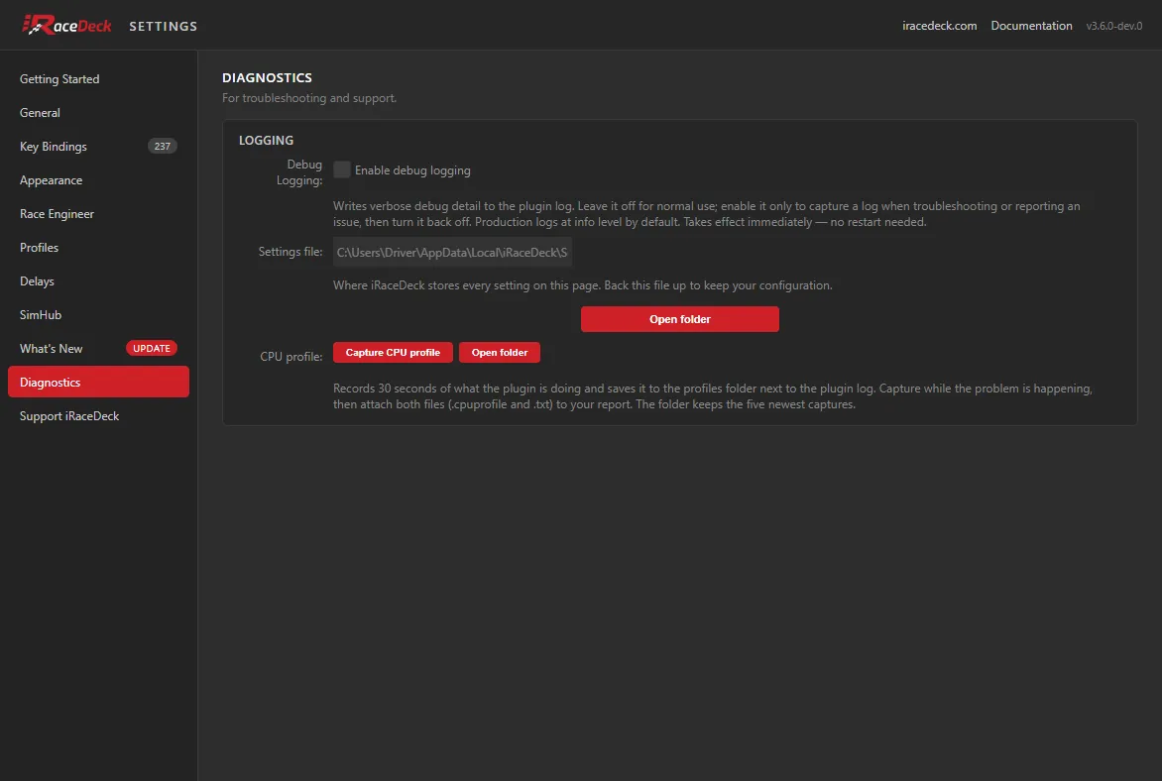Open the Race Engineer page
Image resolution: width=1162 pixels, height=781 pixels.
click(98, 213)
